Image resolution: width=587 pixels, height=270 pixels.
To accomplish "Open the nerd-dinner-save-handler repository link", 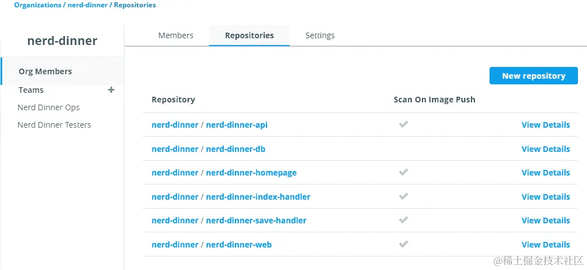I will pyautogui.click(x=256, y=220).
